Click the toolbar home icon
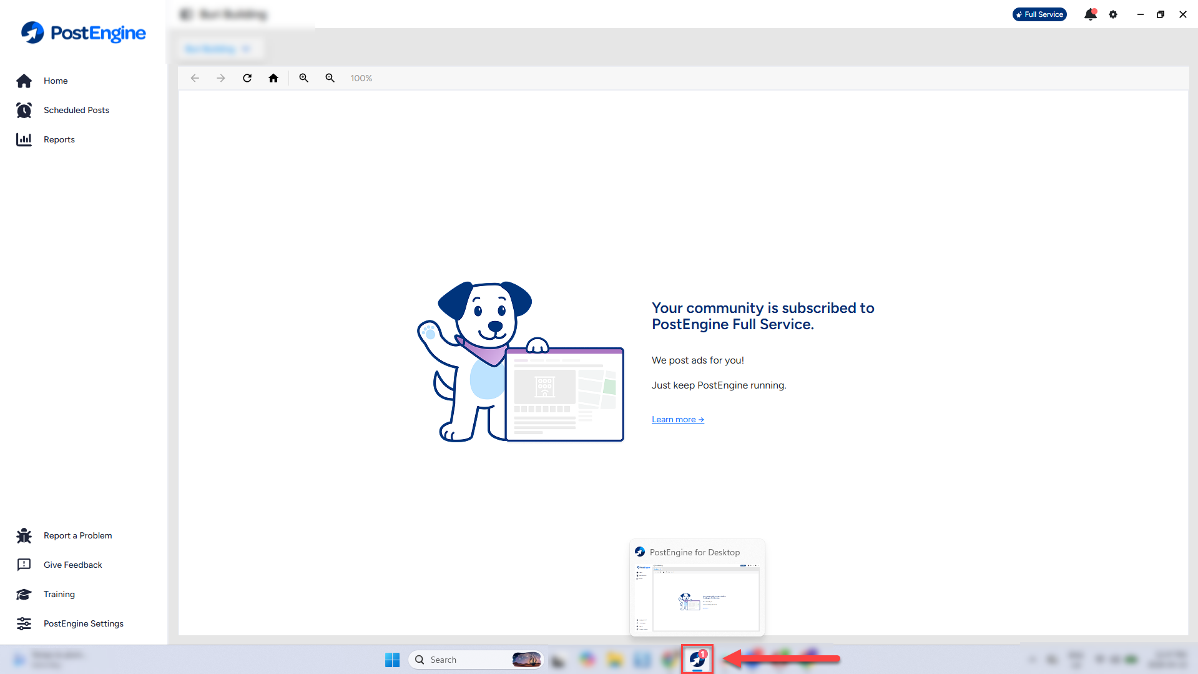Screen dimensions: 1198x674 [x=273, y=78]
